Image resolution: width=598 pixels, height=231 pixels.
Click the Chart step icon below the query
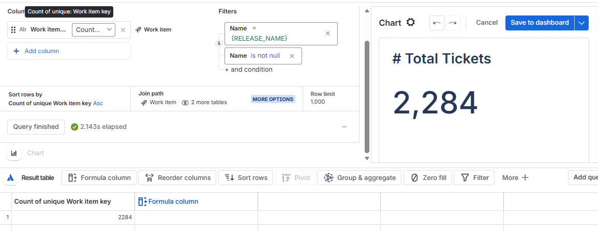click(14, 153)
